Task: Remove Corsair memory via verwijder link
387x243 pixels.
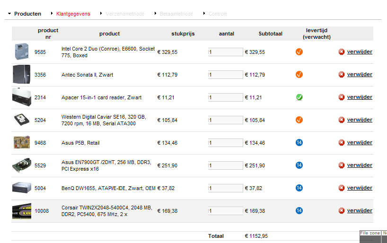Action: click(x=360, y=211)
